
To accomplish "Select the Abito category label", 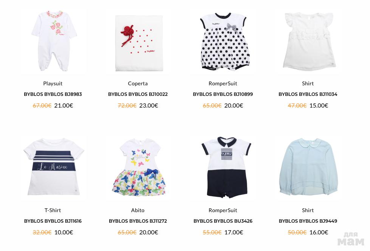I will tap(138, 210).
